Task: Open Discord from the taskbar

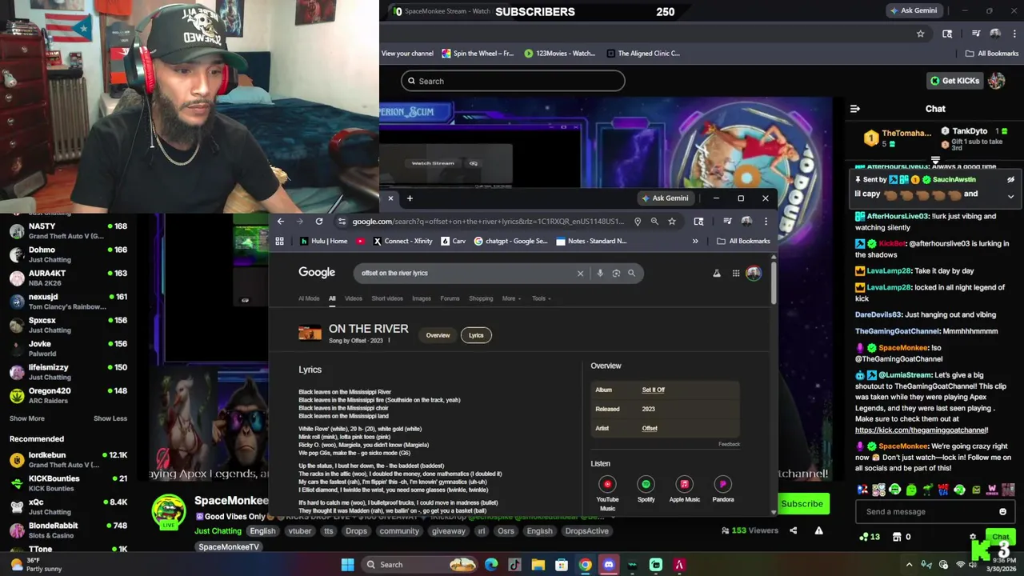Action: 609,565
